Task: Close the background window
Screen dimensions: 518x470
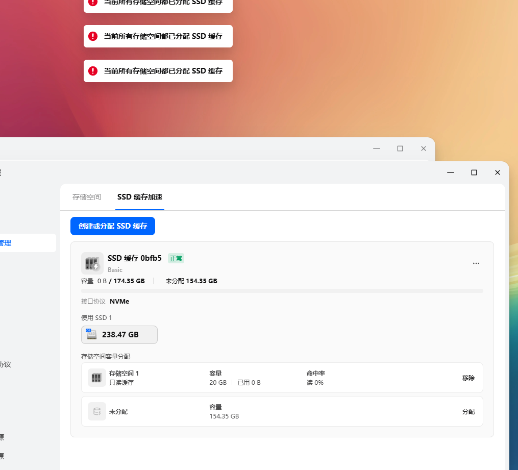Action: [423, 149]
